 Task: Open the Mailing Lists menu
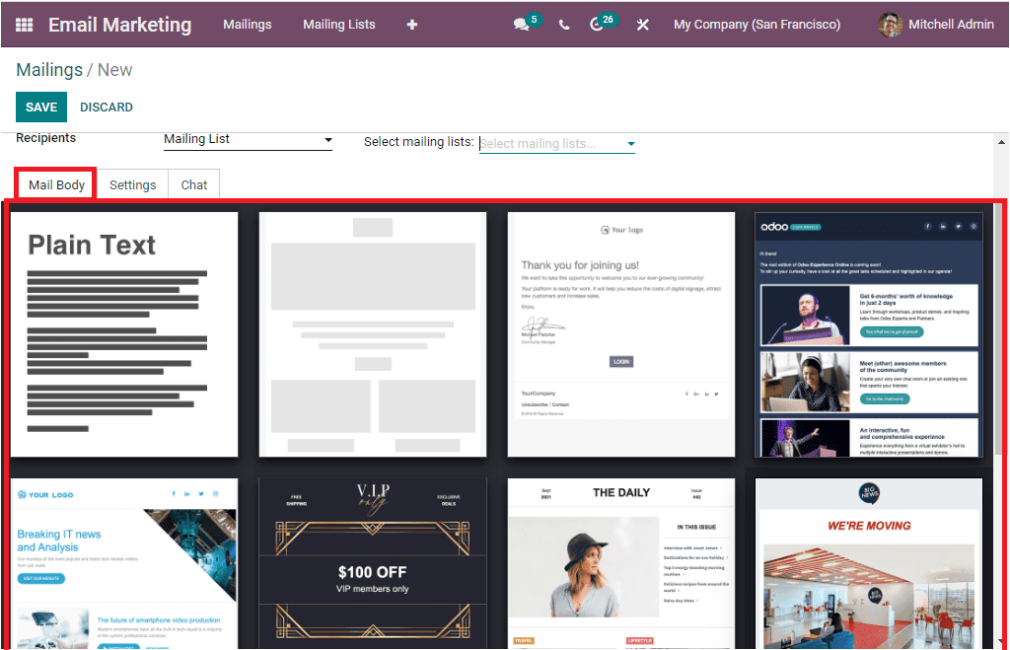pyautogui.click(x=339, y=25)
